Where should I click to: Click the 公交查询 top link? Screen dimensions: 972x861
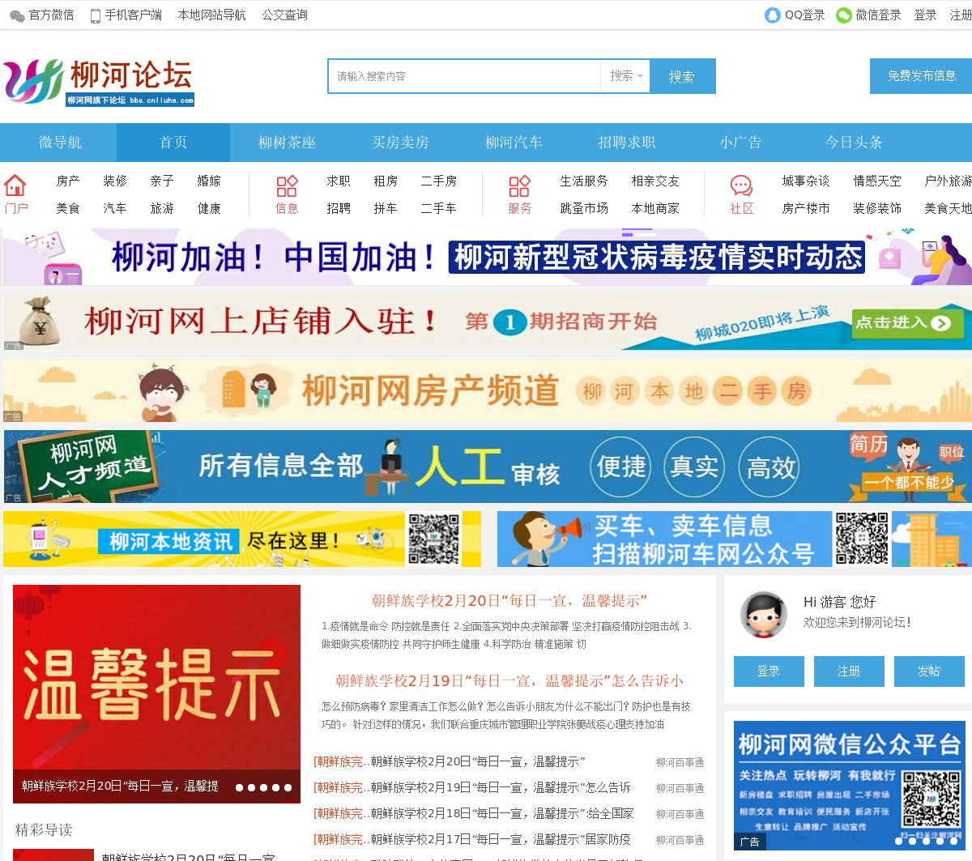coord(284,15)
